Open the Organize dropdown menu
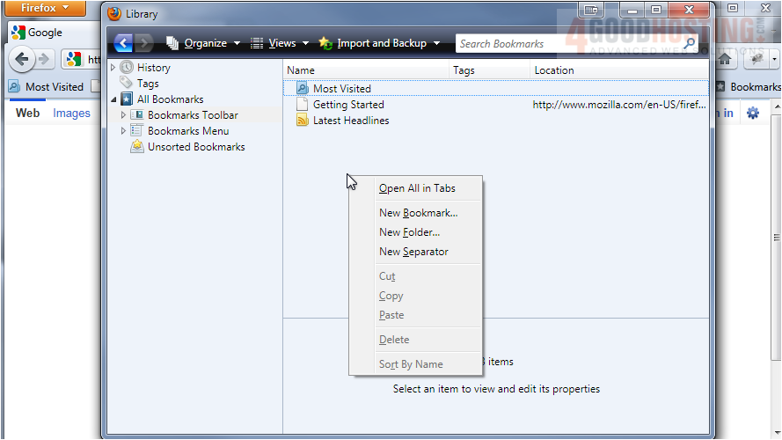Screen dimensions: 782x440 (x=204, y=43)
